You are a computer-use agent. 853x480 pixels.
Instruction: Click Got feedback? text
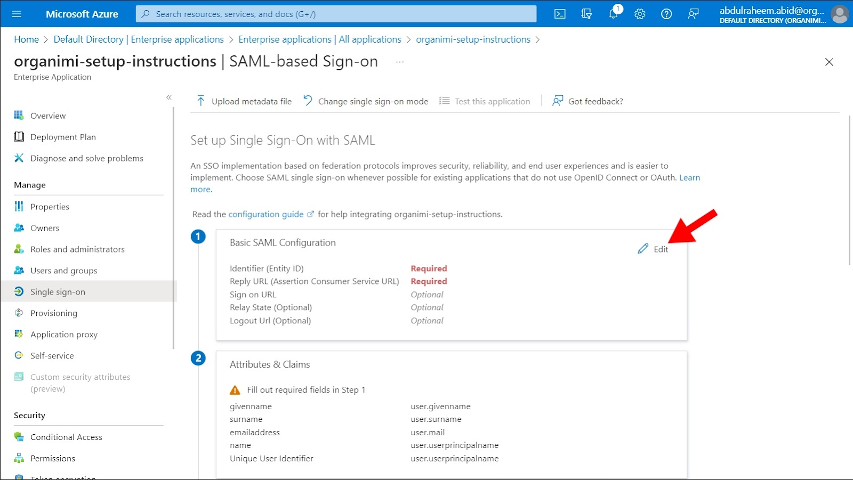pyautogui.click(x=596, y=101)
